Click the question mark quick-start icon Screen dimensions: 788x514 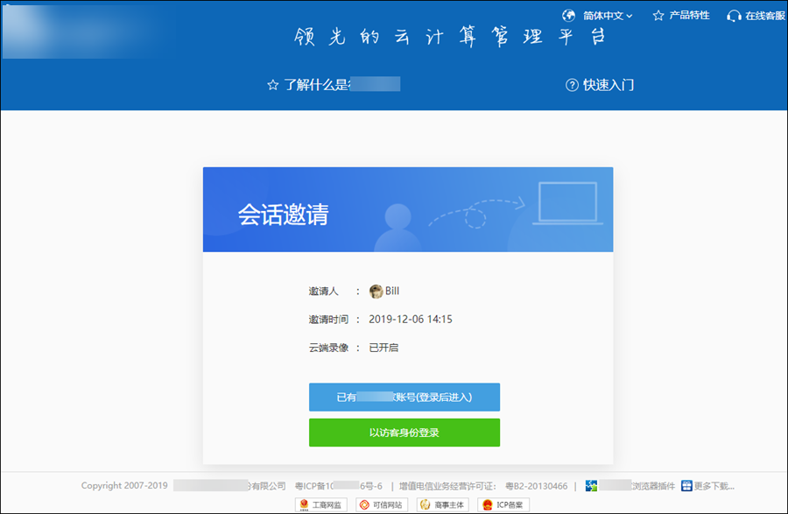click(572, 85)
